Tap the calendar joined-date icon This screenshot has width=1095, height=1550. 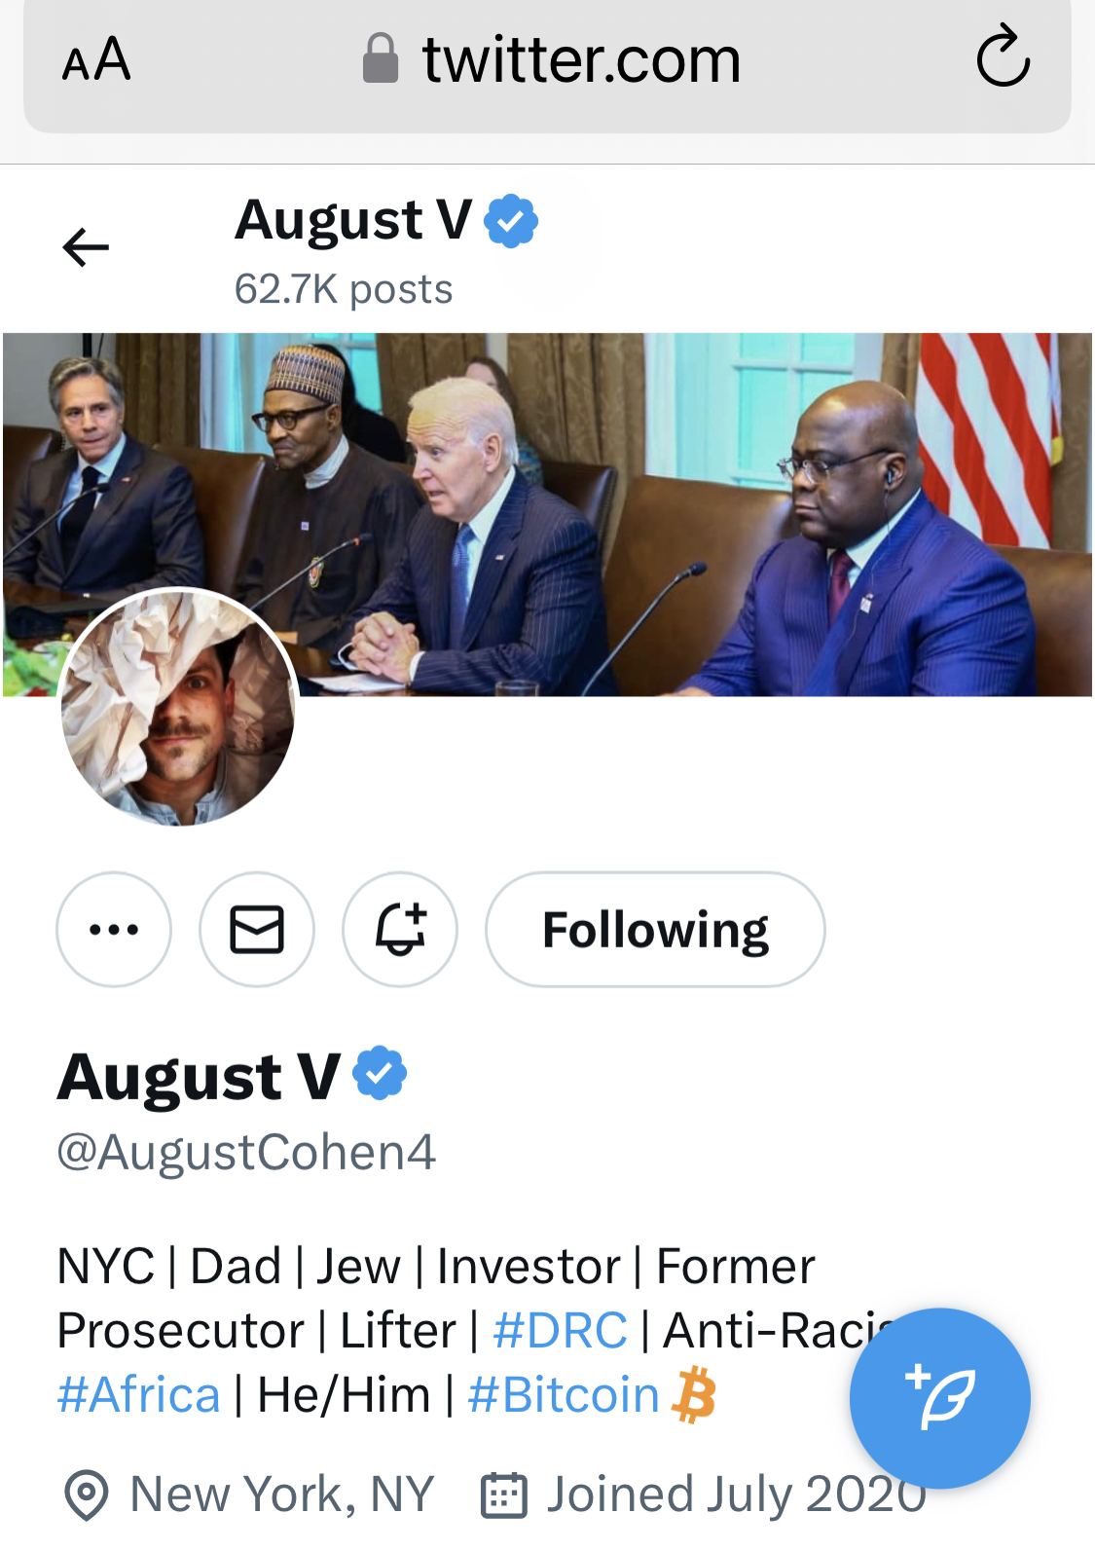click(504, 1495)
